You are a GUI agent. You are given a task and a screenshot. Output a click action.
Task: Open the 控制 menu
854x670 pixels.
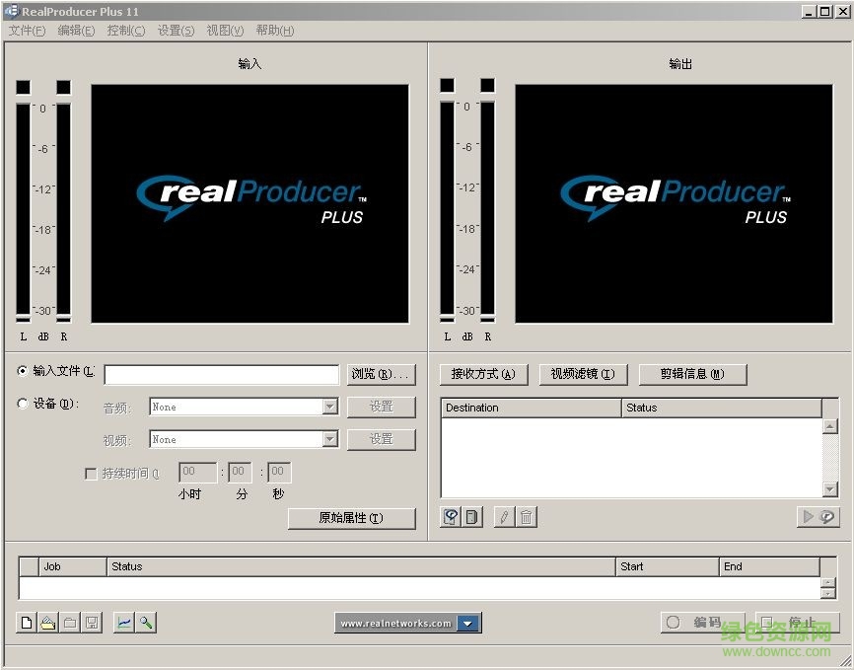click(x=125, y=31)
